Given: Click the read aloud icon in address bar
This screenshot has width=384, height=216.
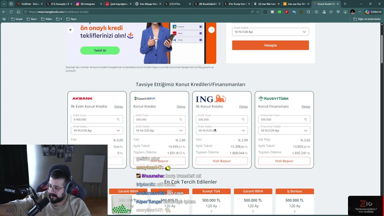Looking at the screenshot, I should point(252,12).
